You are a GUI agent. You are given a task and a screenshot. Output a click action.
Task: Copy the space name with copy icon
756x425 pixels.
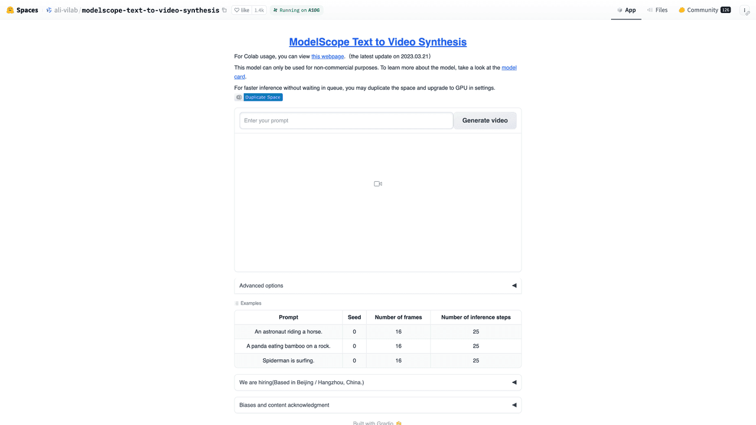click(x=224, y=10)
